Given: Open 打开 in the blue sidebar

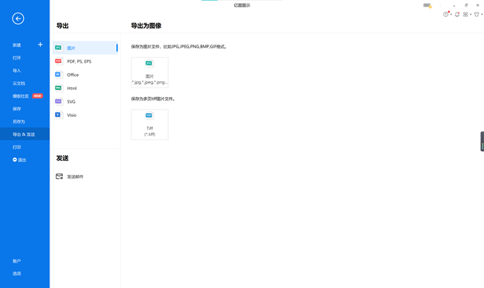Looking at the screenshot, I should pos(17,57).
